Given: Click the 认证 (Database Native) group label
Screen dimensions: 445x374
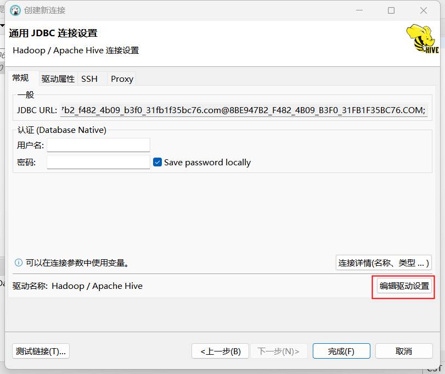Looking at the screenshot, I should [x=62, y=130].
